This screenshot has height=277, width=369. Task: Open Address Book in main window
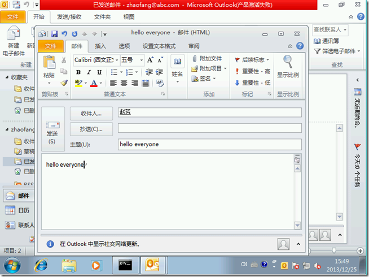[x=327, y=41]
